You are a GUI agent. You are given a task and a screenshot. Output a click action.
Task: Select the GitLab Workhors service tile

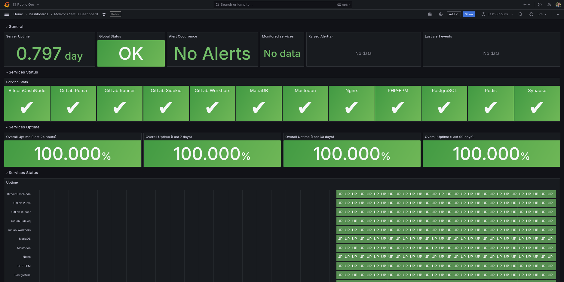(213, 103)
